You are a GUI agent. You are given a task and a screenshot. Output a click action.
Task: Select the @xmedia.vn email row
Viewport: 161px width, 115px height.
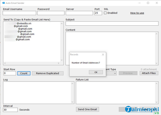pos(18,23)
